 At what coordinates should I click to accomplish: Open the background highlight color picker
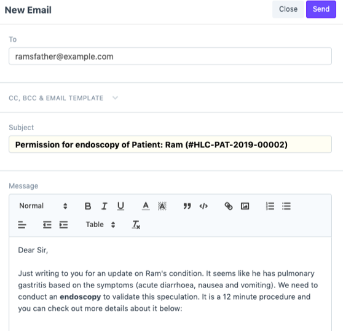(162, 206)
